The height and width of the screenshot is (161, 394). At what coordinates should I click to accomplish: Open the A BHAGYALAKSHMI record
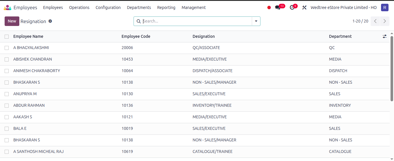[31, 48]
